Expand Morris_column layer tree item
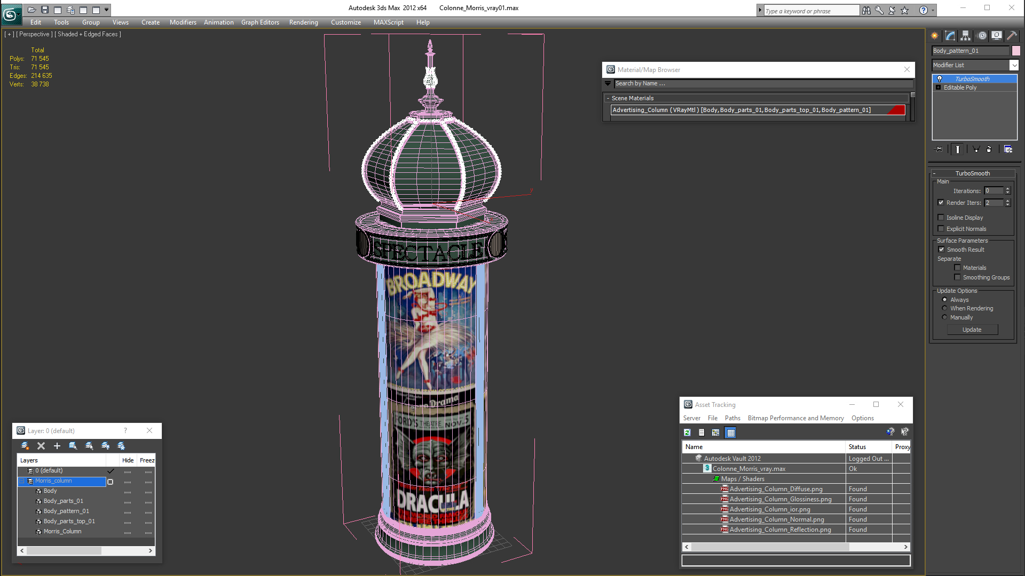 coord(22,481)
